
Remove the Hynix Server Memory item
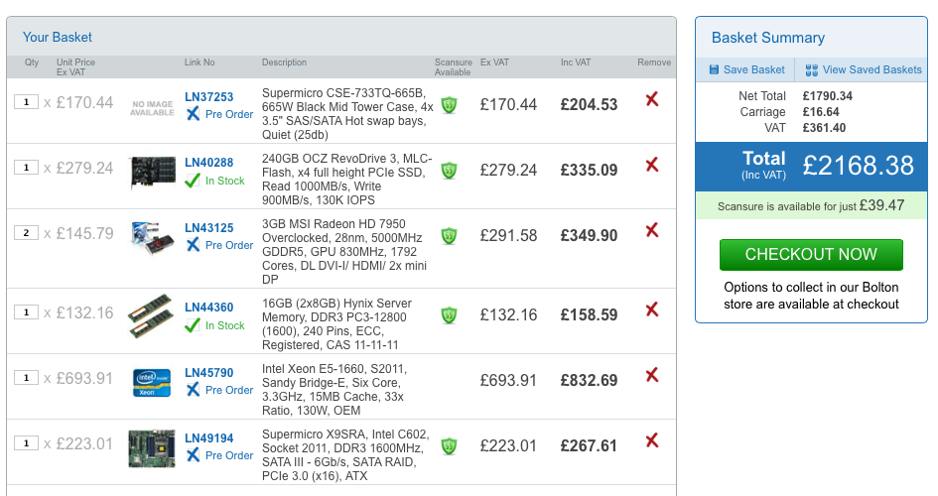pyautogui.click(x=652, y=310)
